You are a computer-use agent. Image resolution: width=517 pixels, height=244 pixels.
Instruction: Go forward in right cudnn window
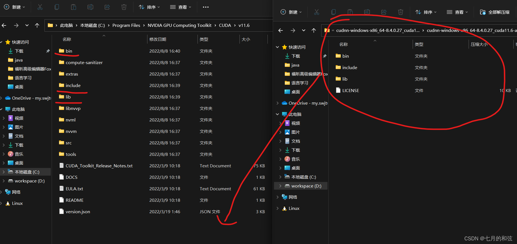click(x=293, y=30)
